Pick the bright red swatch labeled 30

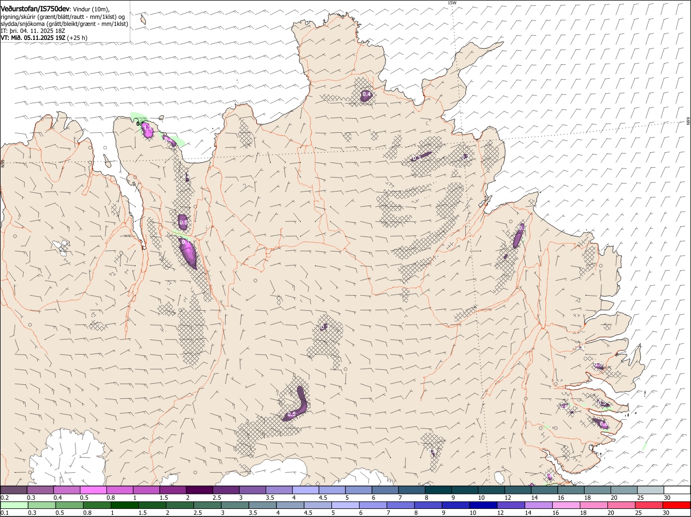click(677, 506)
